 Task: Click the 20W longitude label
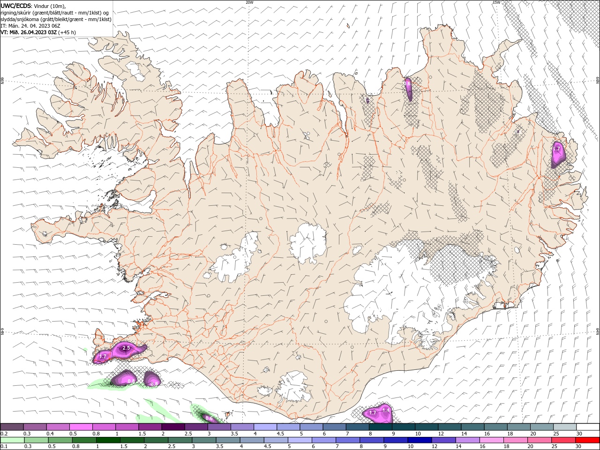250,2
